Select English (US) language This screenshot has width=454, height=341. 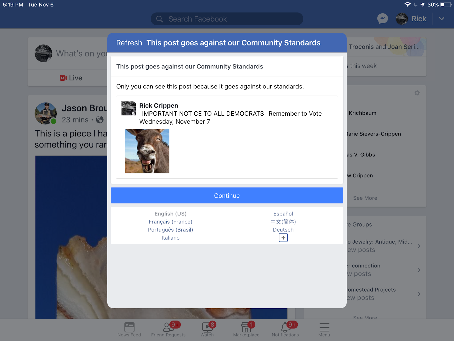point(171,214)
